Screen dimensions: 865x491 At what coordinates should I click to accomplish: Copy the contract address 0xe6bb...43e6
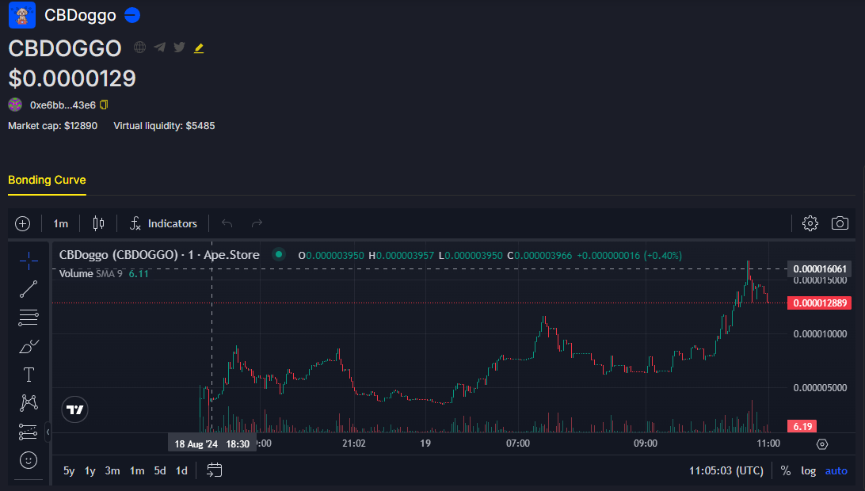pyautogui.click(x=104, y=105)
